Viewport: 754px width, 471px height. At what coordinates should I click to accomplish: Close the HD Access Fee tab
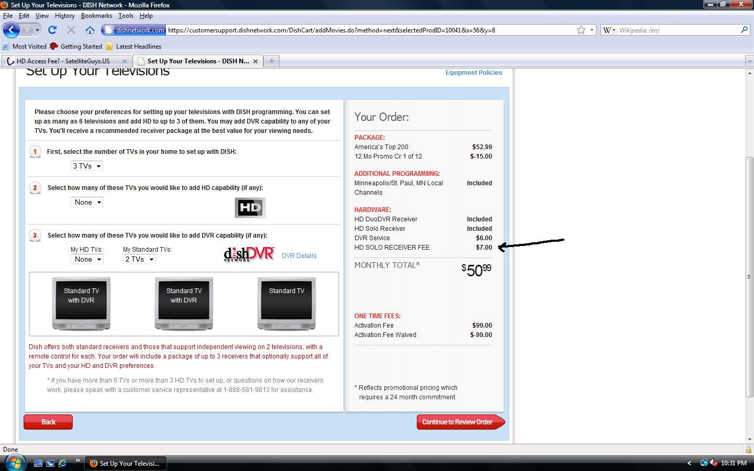(125, 61)
